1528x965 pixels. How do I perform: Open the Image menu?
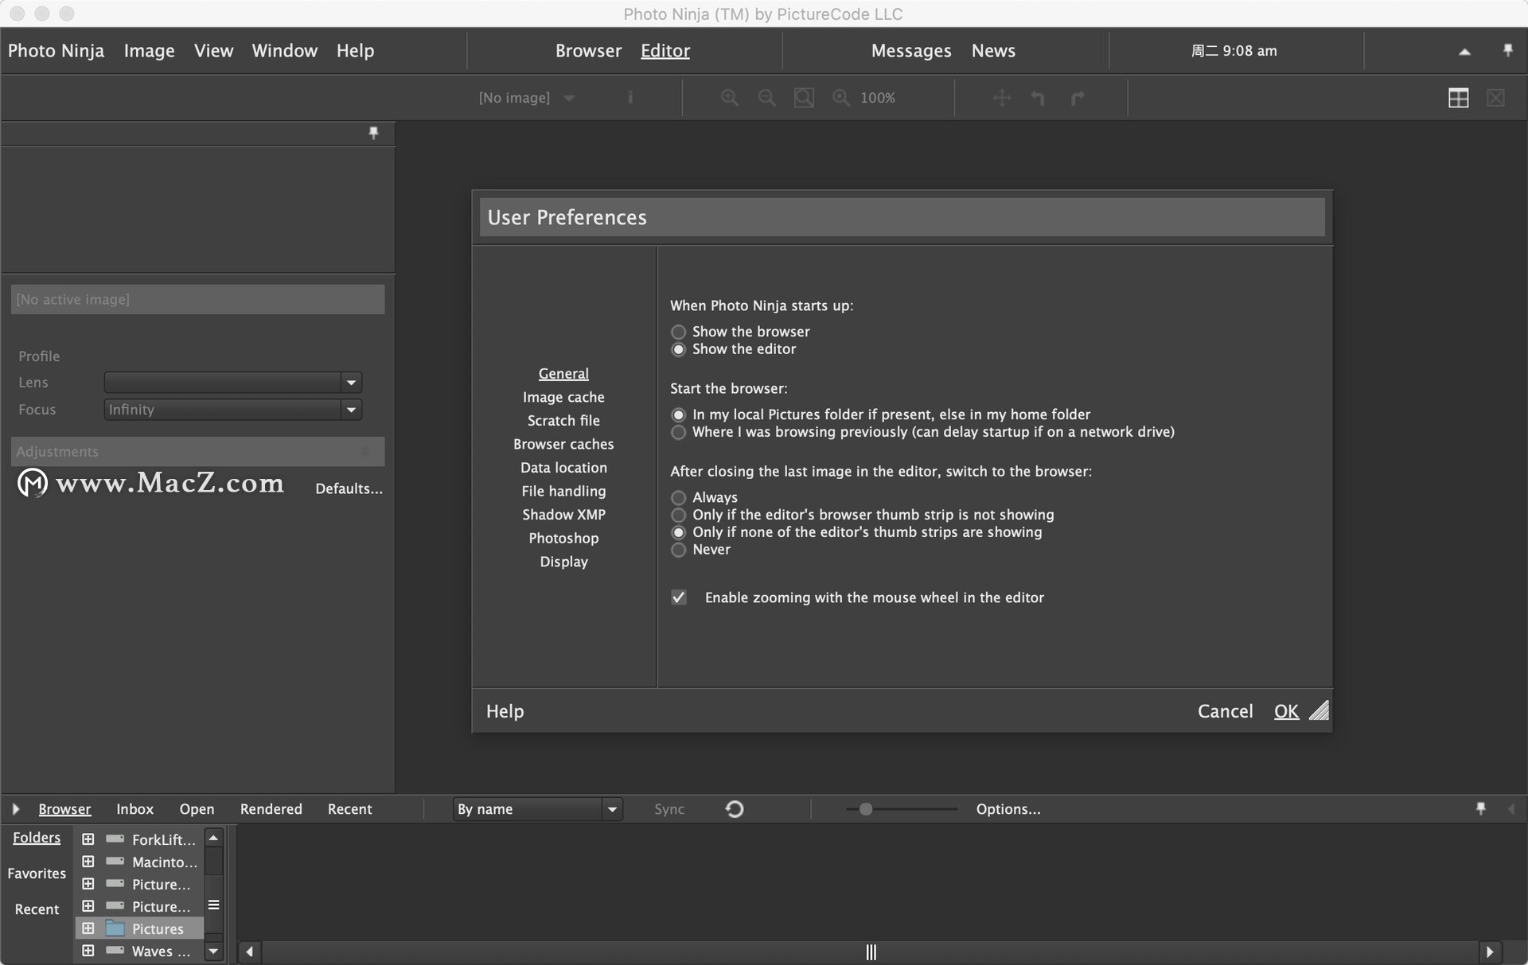pyautogui.click(x=149, y=51)
